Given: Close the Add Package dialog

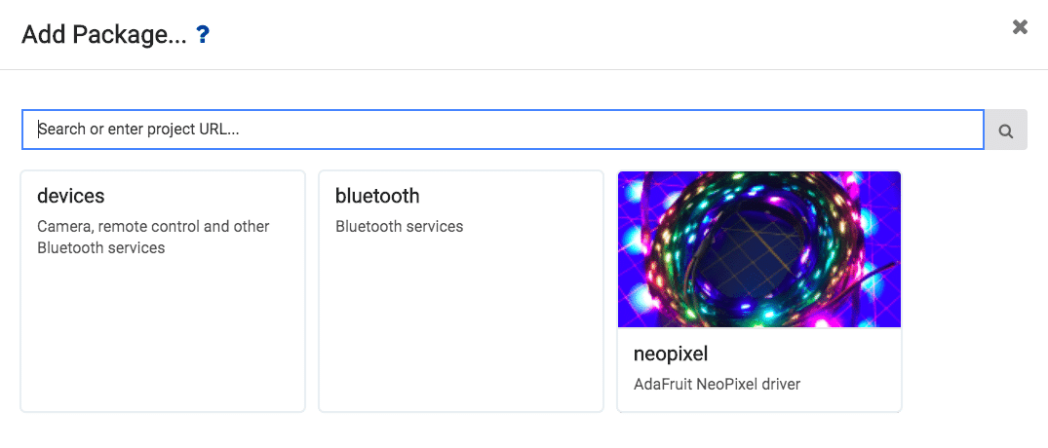Looking at the screenshot, I should pos(1020,27).
